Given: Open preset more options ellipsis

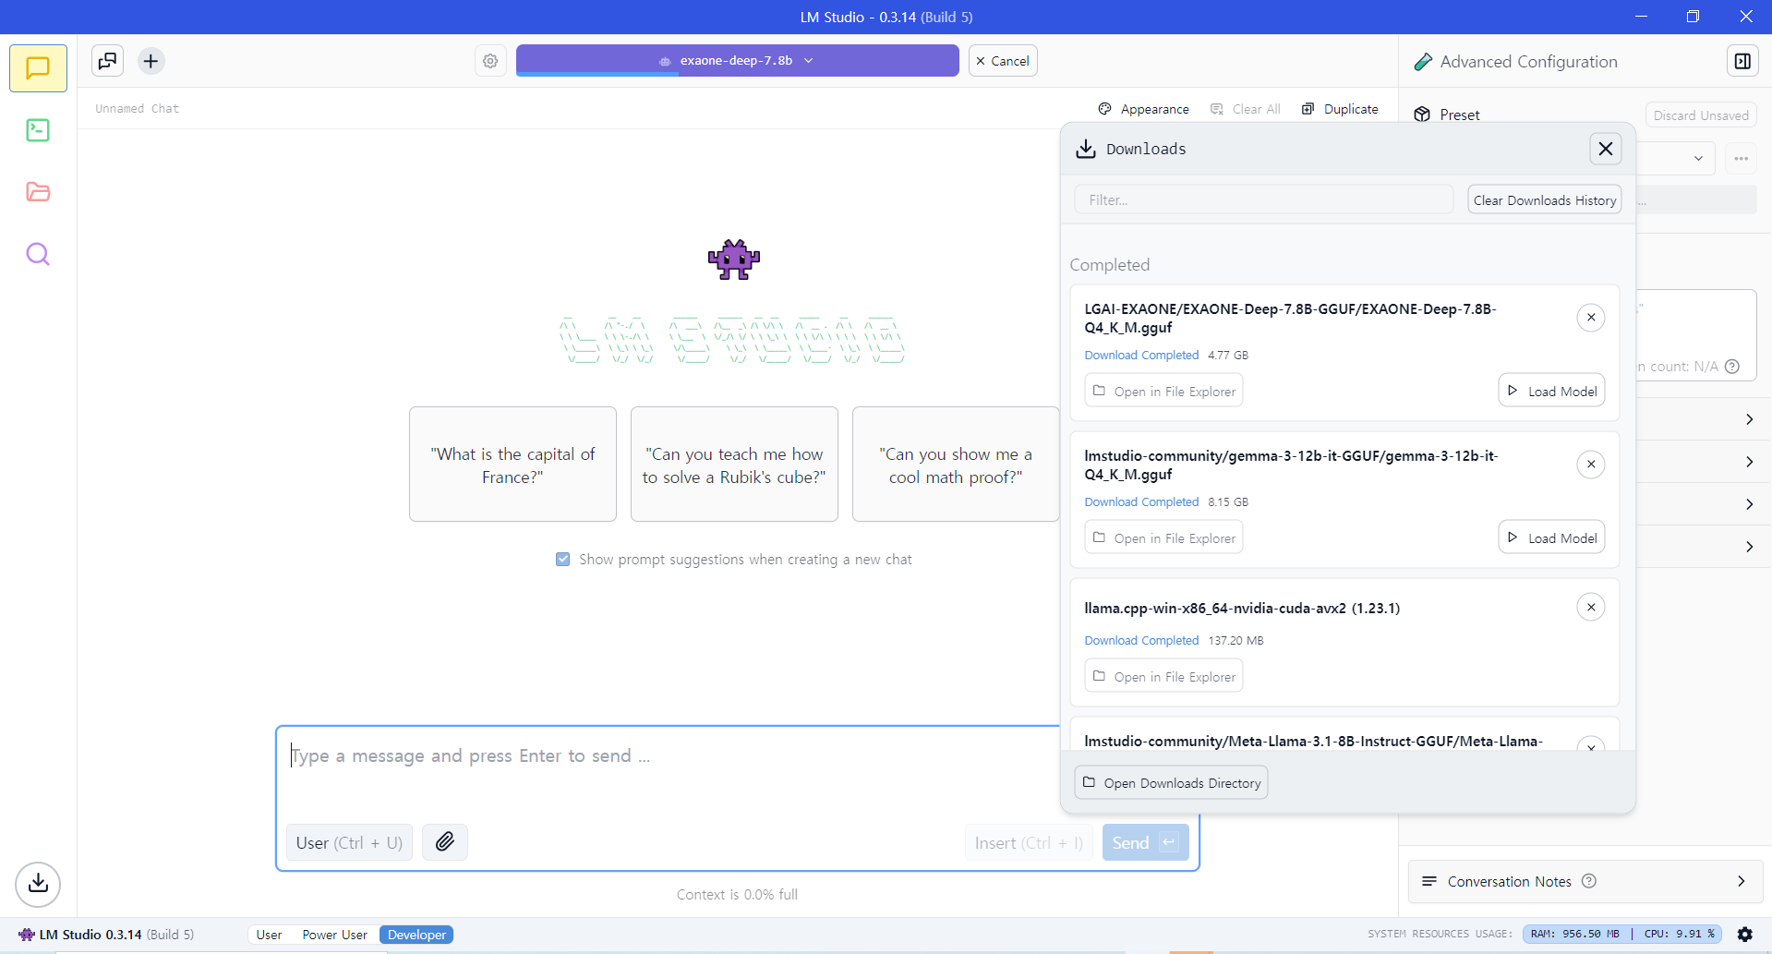Looking at the screenshot, I should [x=1742, y=159].
